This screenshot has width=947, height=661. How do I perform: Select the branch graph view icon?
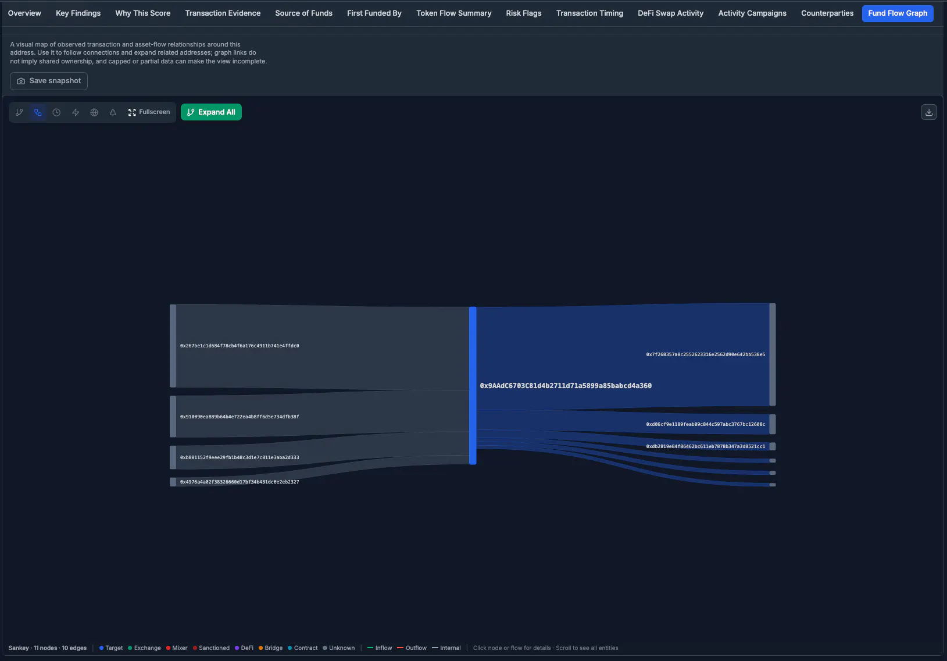pos(19,112)
